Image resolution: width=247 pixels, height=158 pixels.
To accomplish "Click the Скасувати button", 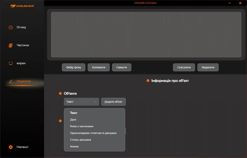I will point(184,67).
